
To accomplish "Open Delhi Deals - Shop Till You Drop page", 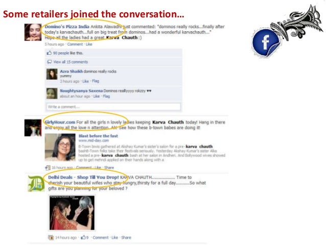I will coord(83,177).
